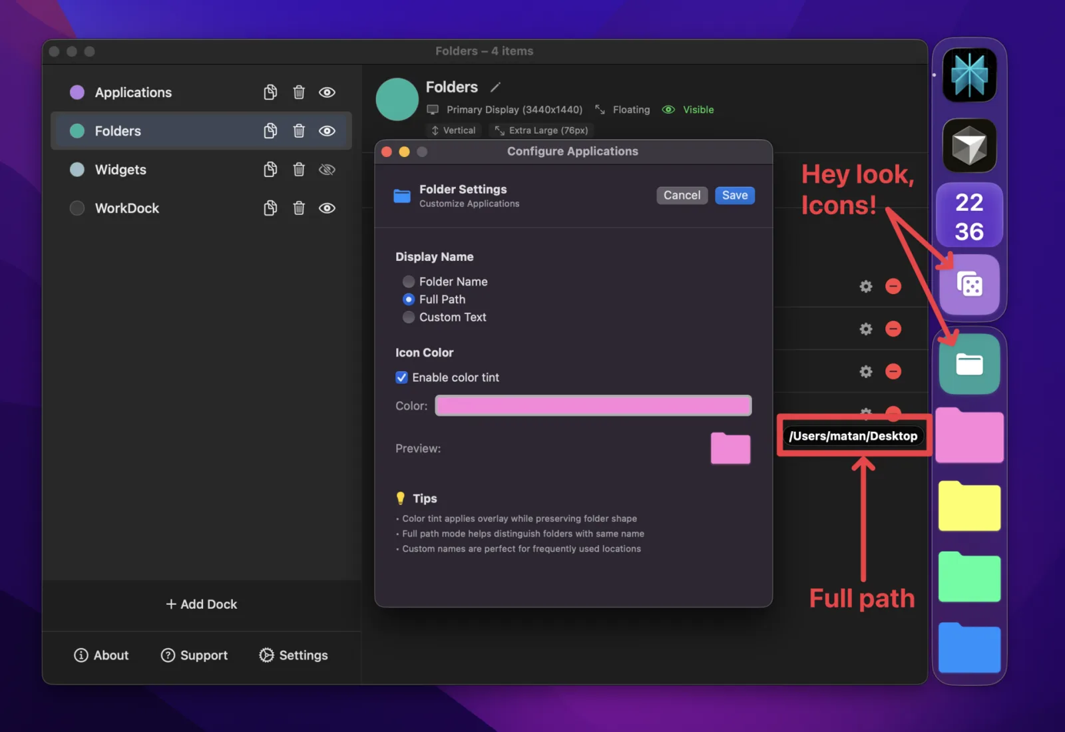This screenshot has height=732, width=1065.
Task: Duplicate the WorkDock dock
Action: pos(270,208)
